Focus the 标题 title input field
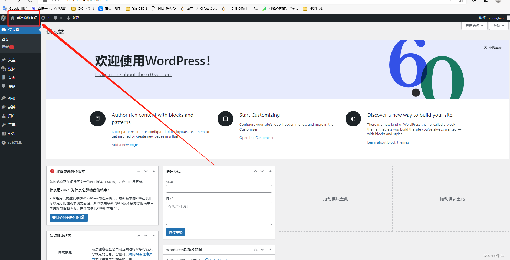The height and width of the screenshot is (260, 510). click(x=219, y=189)
